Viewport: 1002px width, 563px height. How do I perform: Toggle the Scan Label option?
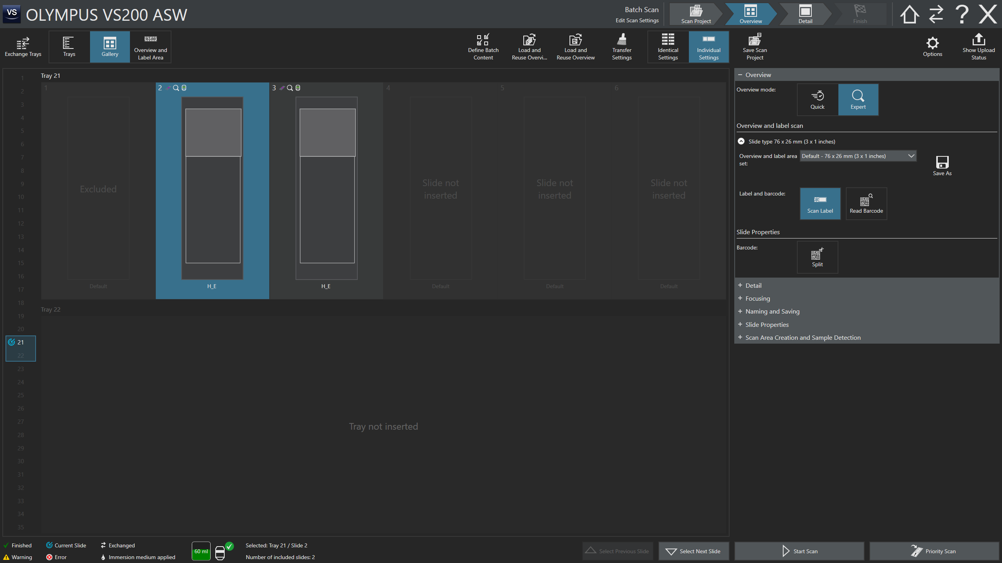click(x=820, y=204)
